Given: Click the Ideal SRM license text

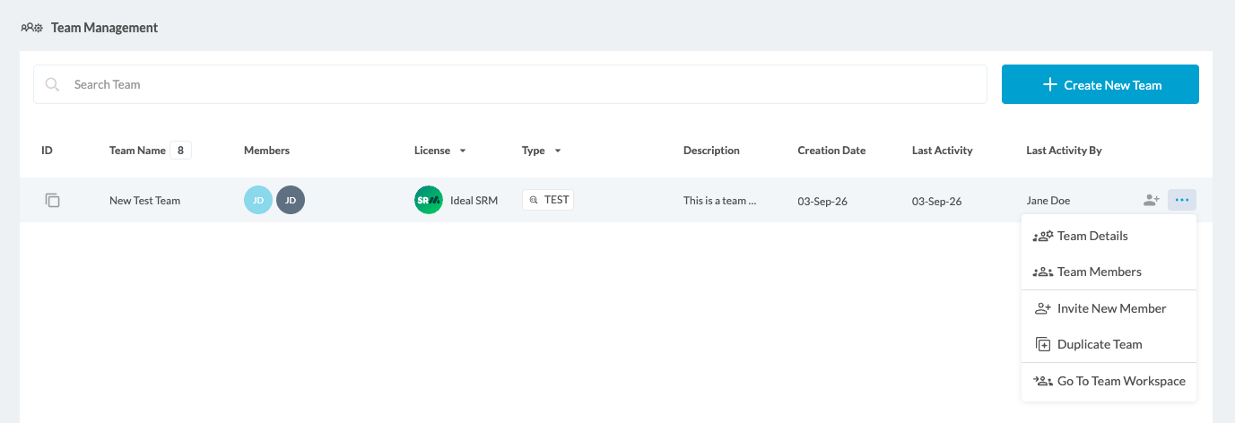Looking at the screenshot, I should [x=474, y=201].
